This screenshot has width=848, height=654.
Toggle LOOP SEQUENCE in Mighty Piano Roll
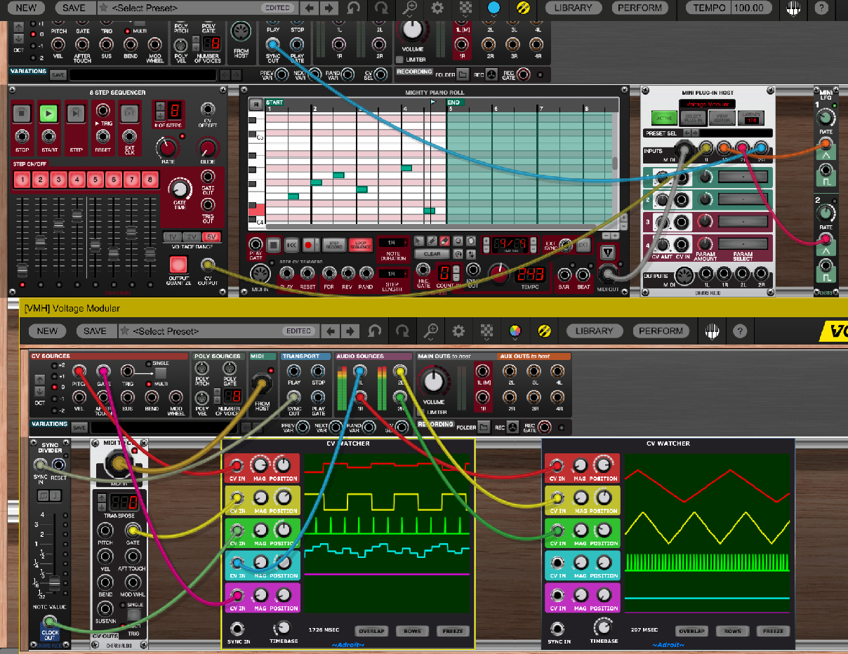point(360,245)
